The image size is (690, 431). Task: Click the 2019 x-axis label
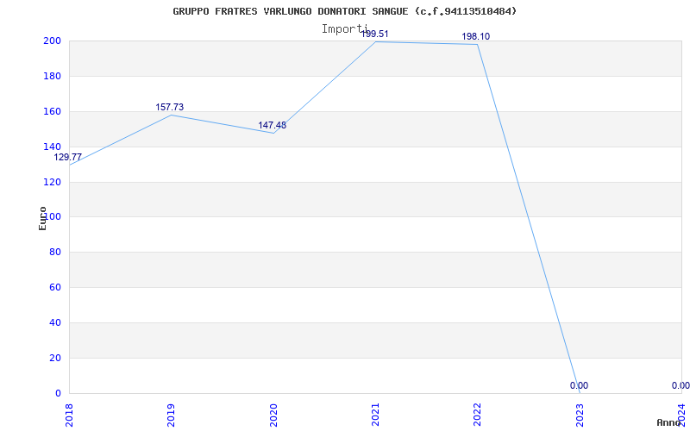tap(171, 415)
